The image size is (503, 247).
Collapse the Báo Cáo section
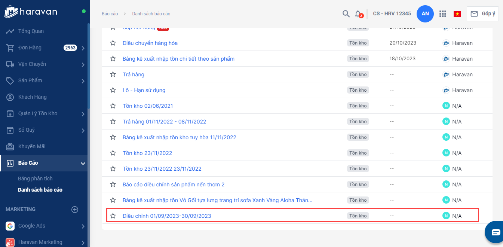click(83, 163)
